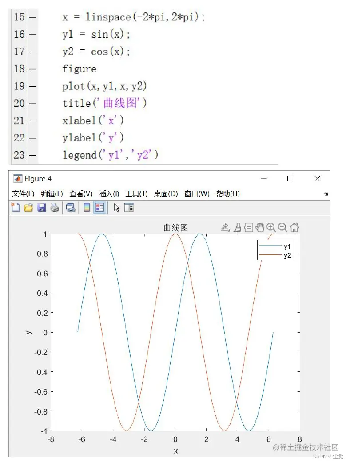Choose the Zoom Out magnifier
This screenshot has width=350, height=463.
click(x=282, y=227)
